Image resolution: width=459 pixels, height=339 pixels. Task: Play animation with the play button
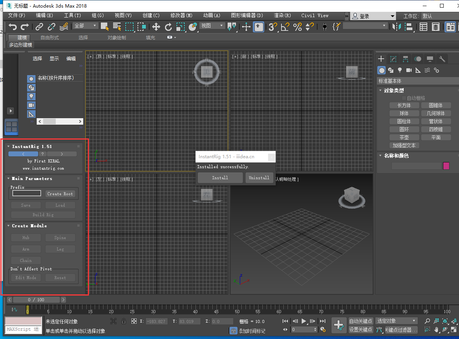[304, 321]
